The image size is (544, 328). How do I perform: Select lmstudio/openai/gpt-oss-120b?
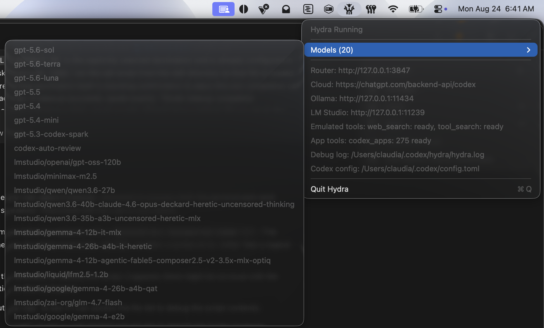154,162
